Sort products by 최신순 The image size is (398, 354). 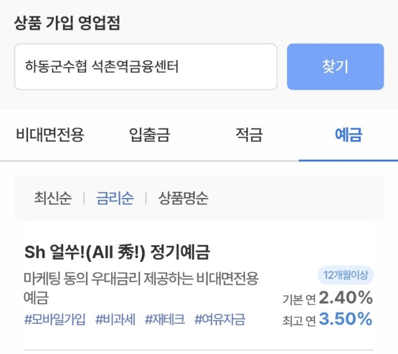(x=52, y=199)
